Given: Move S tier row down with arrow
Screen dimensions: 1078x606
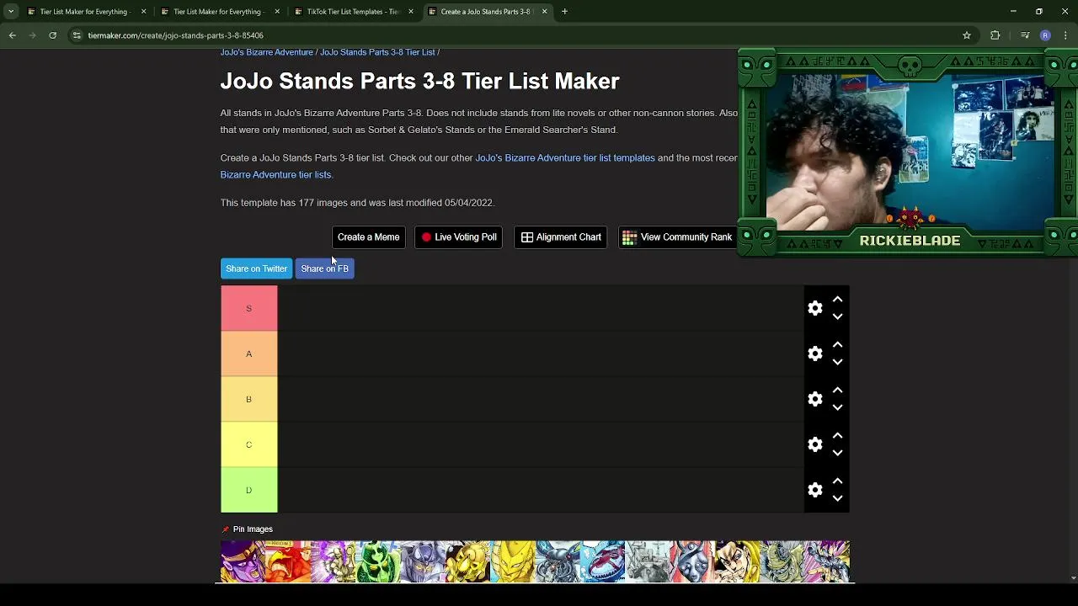Looking at the screenshot, I should point(837,316).
